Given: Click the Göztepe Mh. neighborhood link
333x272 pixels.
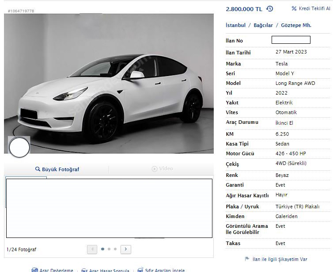Looking at the screenshot, I should 296,25.
